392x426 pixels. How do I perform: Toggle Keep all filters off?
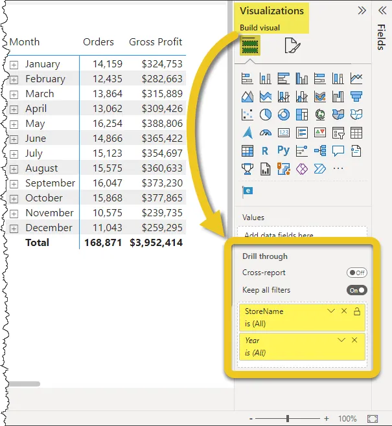point(357,290)
